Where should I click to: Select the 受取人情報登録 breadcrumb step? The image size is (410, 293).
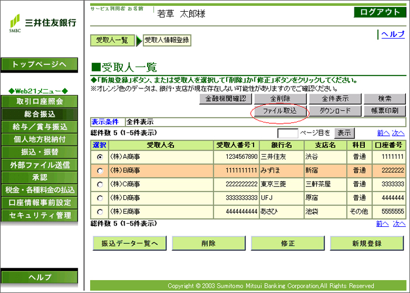click(167, 40)
